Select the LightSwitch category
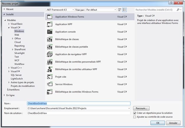The height and width of the screenshot is (128, 185). click(16, 79)
